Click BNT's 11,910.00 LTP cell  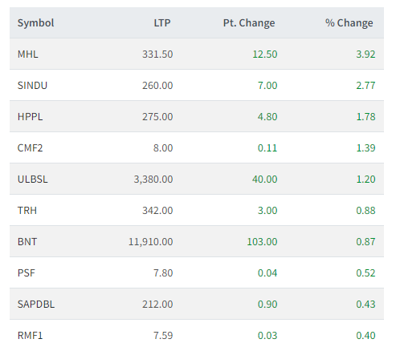tap(151, 242)
